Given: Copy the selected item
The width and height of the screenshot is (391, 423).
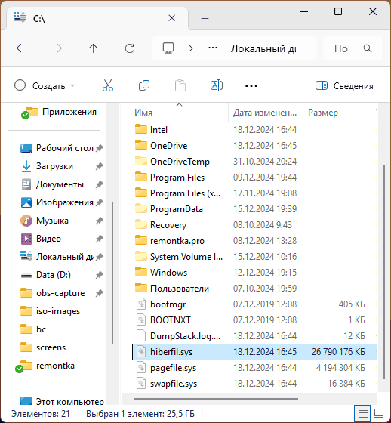Looking at the screenshot, I should (144, 86).
